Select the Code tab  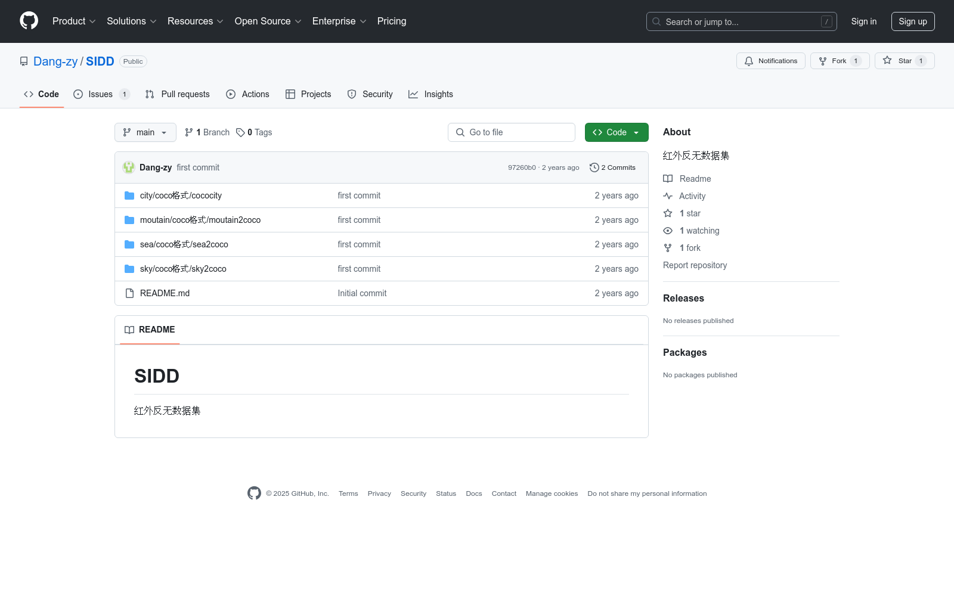41,94
